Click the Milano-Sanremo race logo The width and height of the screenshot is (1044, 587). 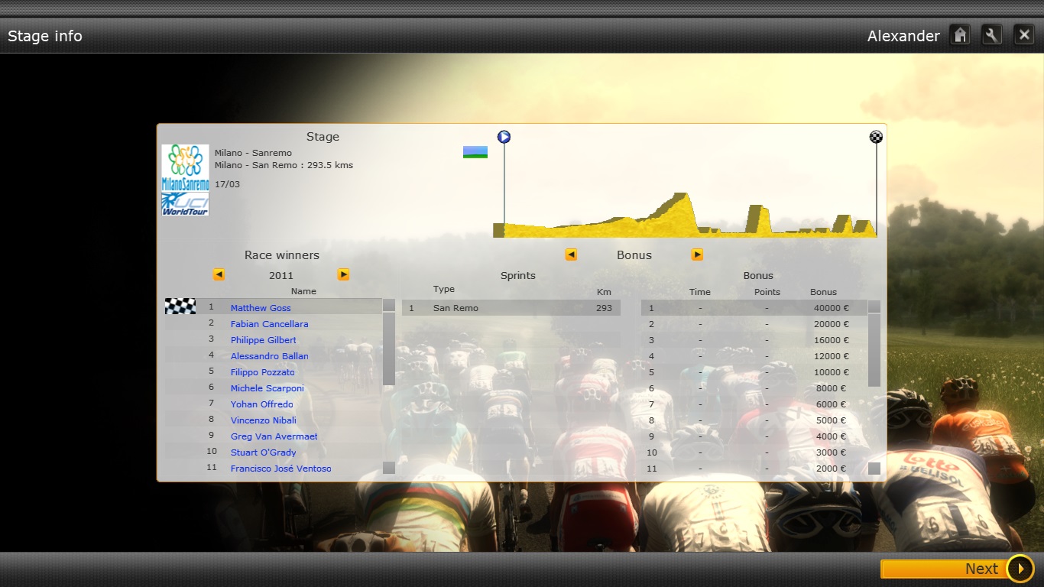(185, 167)
